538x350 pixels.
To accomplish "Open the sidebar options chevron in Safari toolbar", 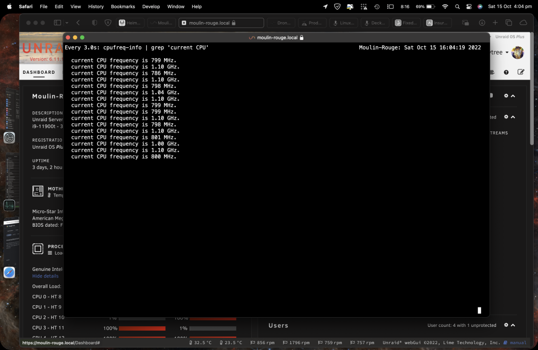I will pos(67,23).
